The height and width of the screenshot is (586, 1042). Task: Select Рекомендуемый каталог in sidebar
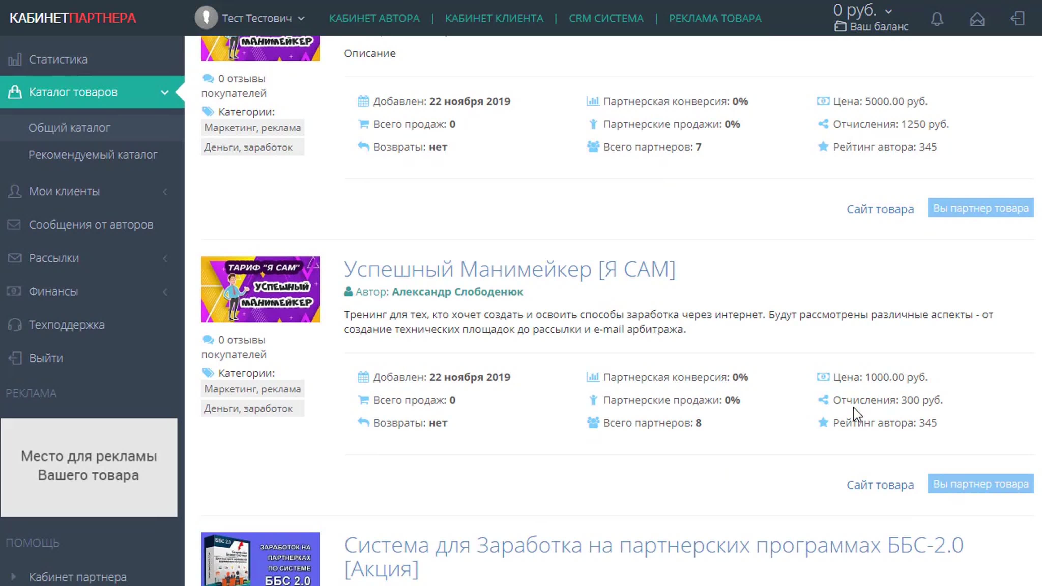[93, 154]
